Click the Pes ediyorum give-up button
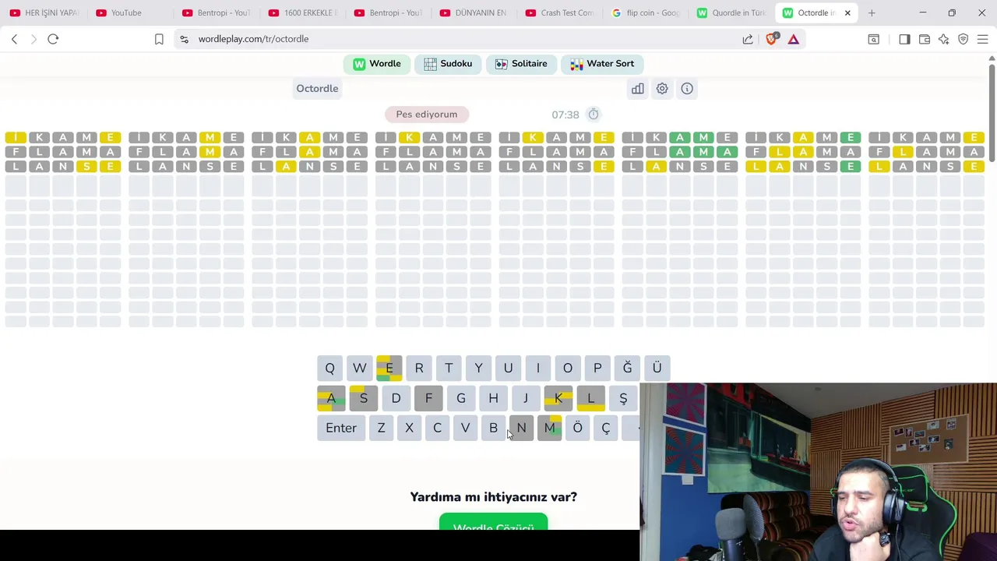 pyautogui.click(x=427, y=115)
